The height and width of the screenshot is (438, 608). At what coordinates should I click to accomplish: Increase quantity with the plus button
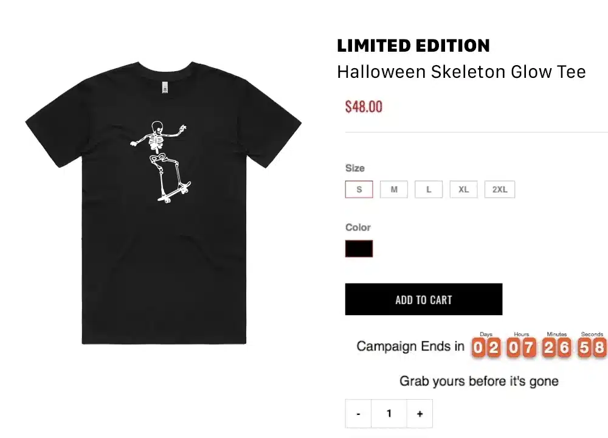point(420,414)
